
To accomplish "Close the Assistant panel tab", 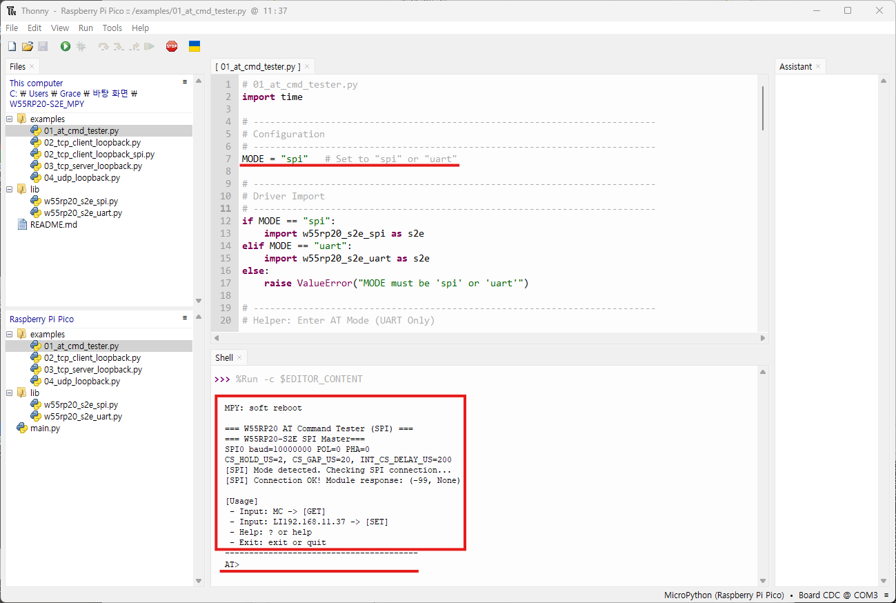I will point(818,66).
